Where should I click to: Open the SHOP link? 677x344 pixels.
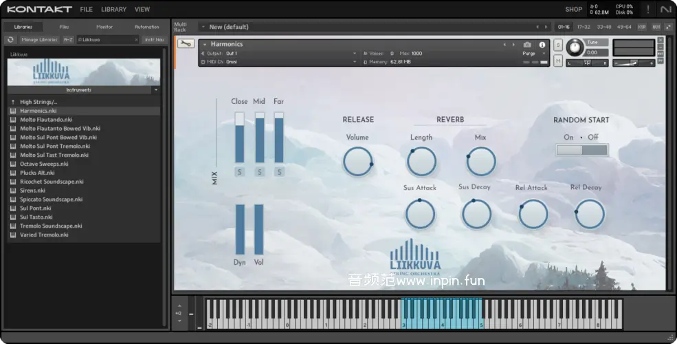tap(573, 10)
